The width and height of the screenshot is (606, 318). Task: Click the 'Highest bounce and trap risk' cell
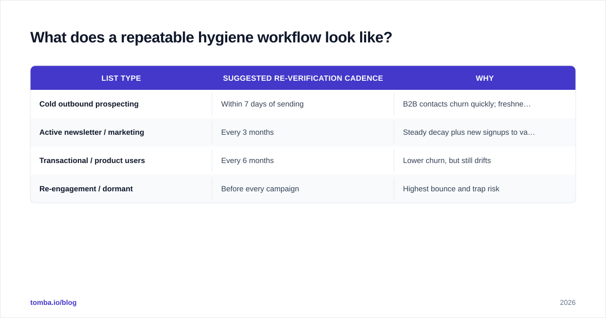pos(485,189)
